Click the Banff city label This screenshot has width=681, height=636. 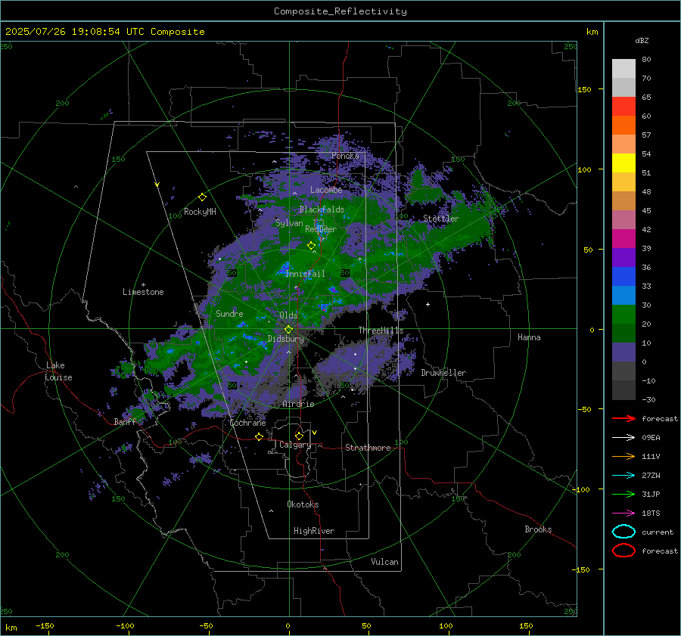[125, 422]
